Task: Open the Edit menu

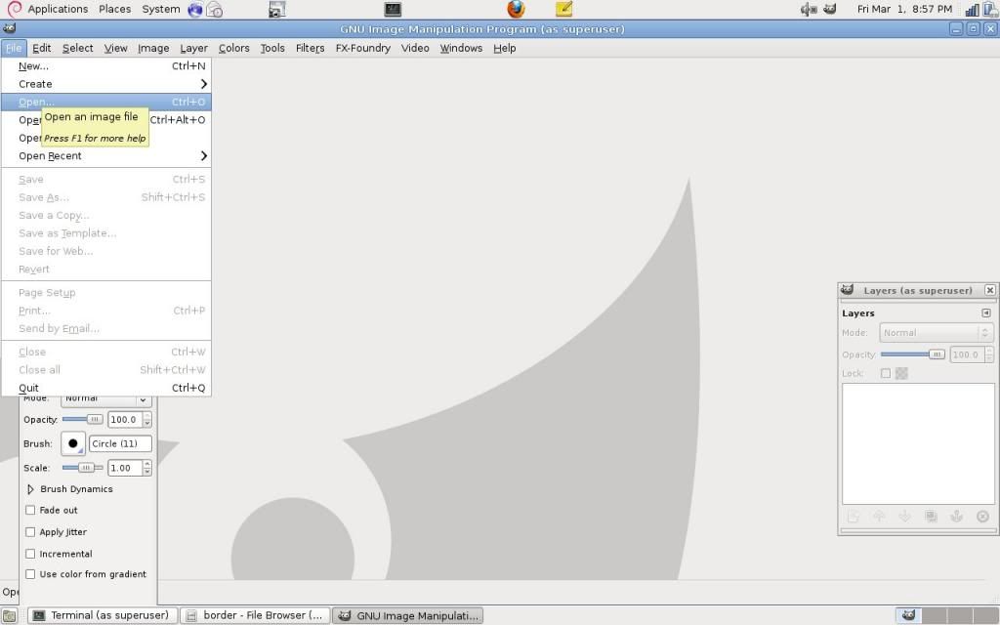Action: (41, 48)
